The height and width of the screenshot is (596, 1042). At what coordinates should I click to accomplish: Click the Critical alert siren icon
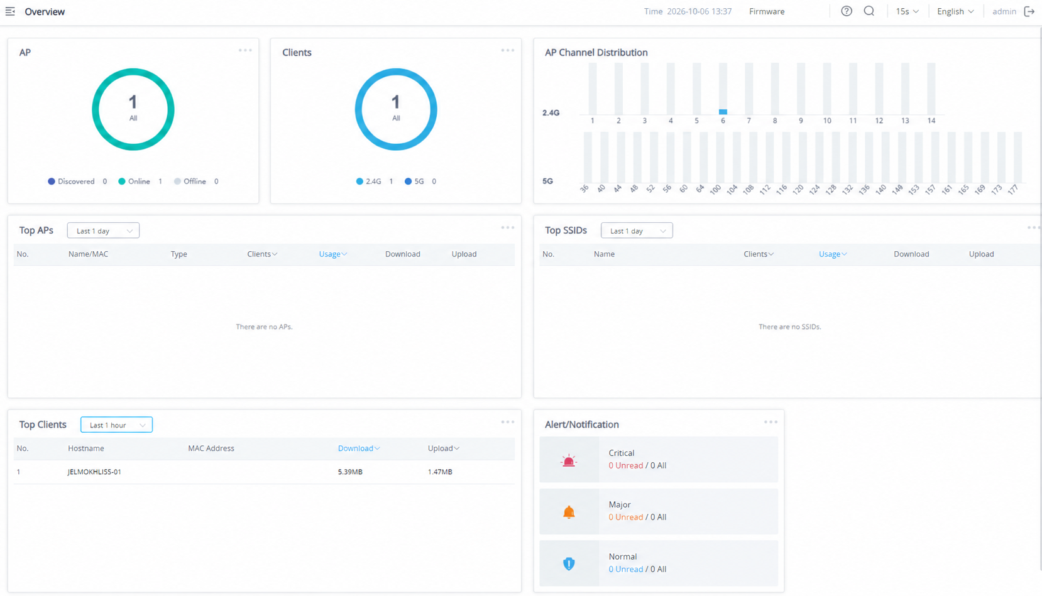(569, 460)
